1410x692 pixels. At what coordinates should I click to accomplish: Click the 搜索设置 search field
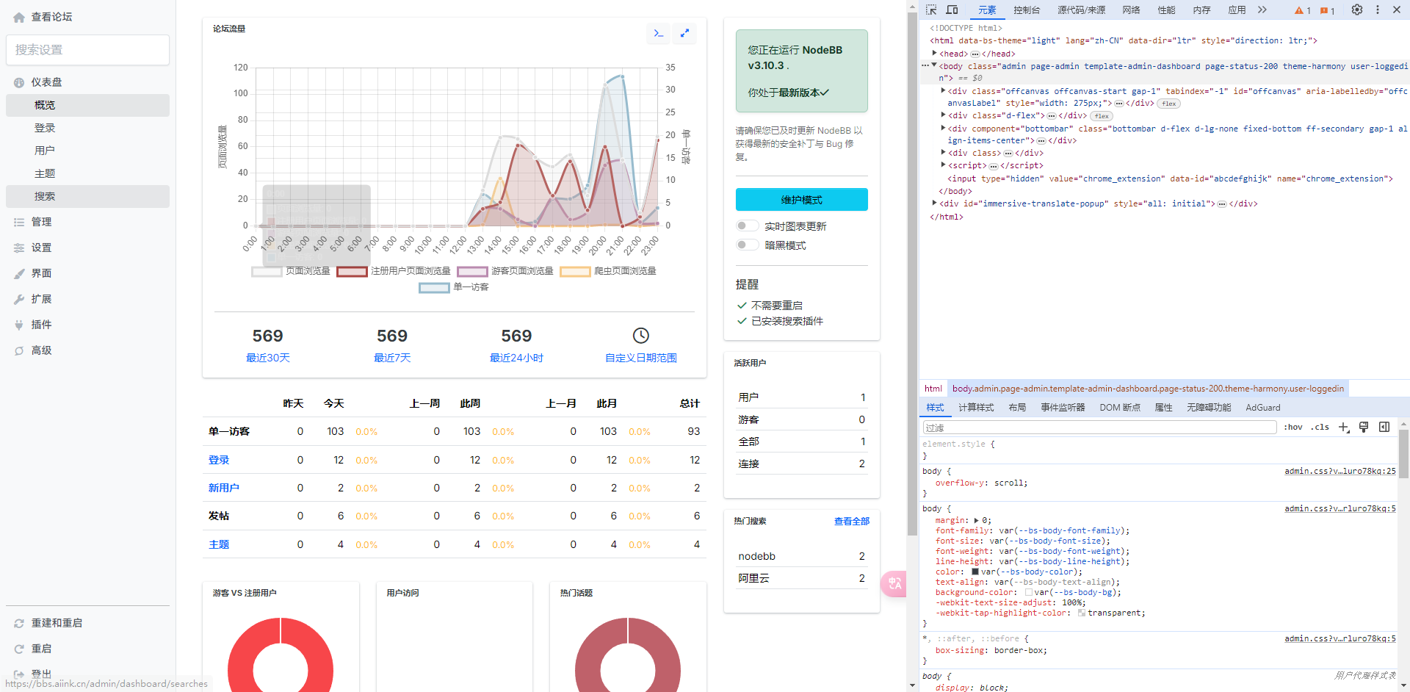87,50
